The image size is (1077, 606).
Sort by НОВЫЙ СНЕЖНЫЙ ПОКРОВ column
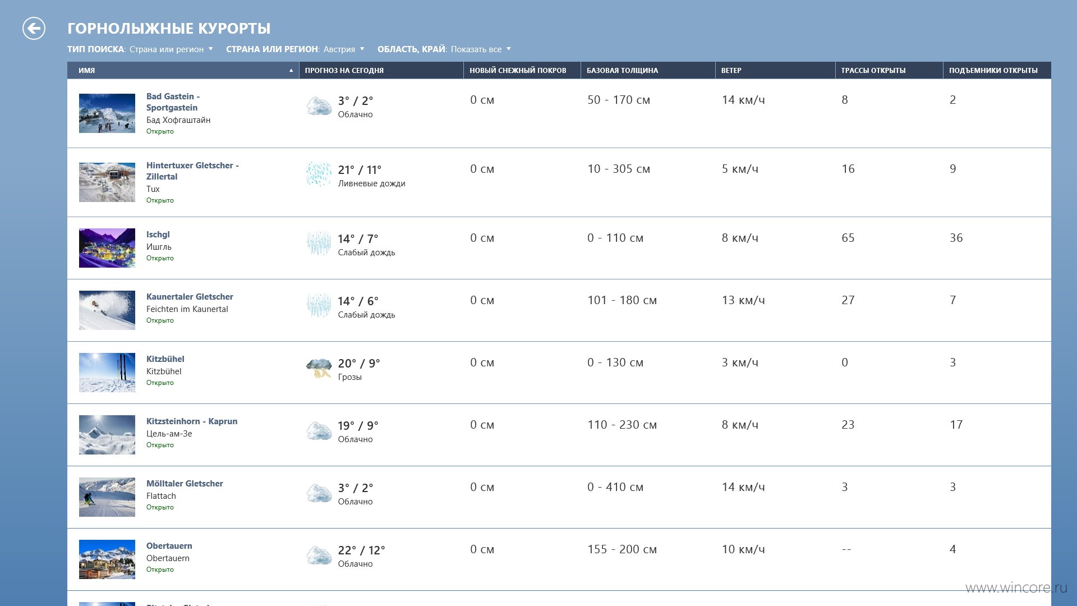pos(522,70)
